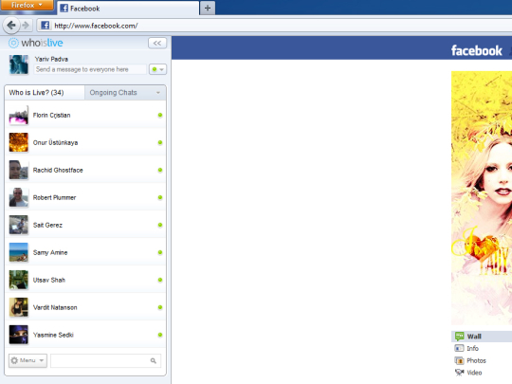Open chat with Yasmine Sedki
The width and height of the screenshot is (512, 384).
click(x=85, y=335)
